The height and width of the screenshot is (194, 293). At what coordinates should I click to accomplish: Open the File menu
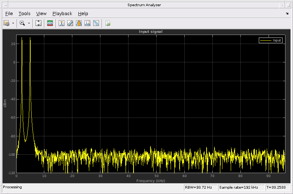(9, 14)
